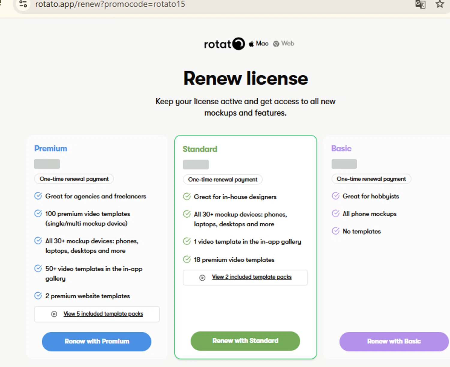Click checkmark beside 50+ video templates in-app gallery
This screenshot has width=450, height=367.
tap(38, 268)
